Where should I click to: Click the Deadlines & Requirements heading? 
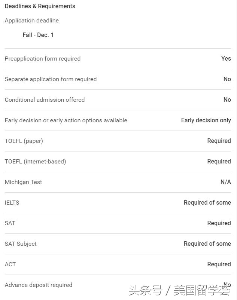(x=40, y=6)
